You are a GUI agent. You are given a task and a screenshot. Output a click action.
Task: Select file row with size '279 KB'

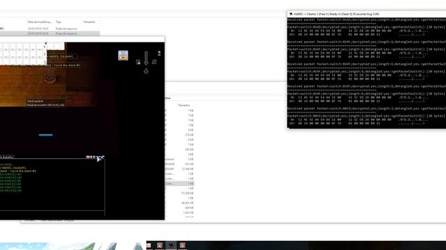coord(179,135)
